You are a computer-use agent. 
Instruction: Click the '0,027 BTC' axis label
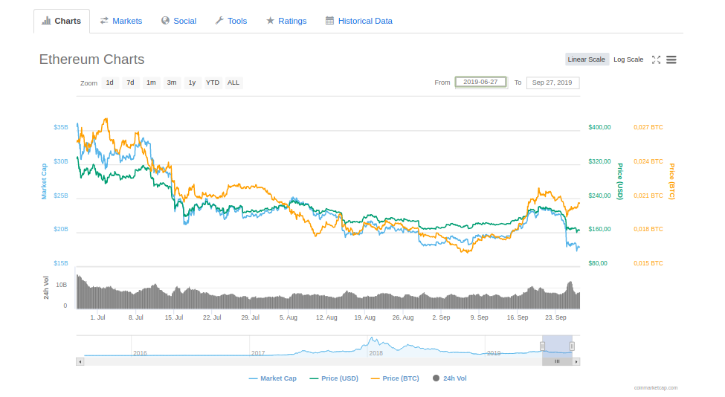click(x=648, y=128)
